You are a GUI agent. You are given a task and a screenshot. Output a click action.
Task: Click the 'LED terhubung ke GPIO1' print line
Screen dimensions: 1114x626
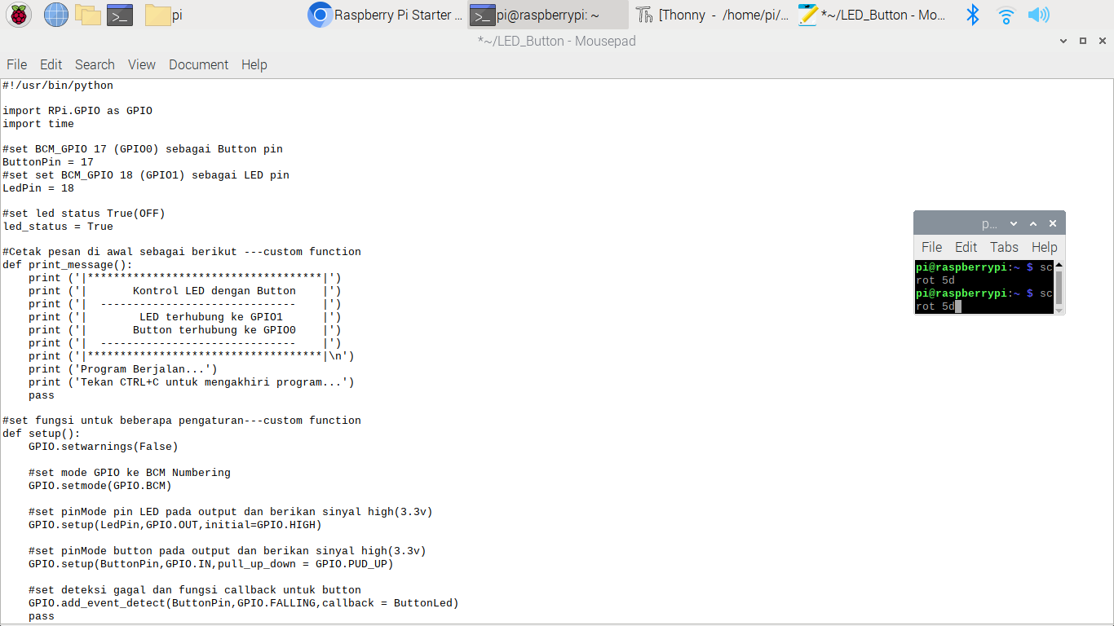tap(185, 317)
